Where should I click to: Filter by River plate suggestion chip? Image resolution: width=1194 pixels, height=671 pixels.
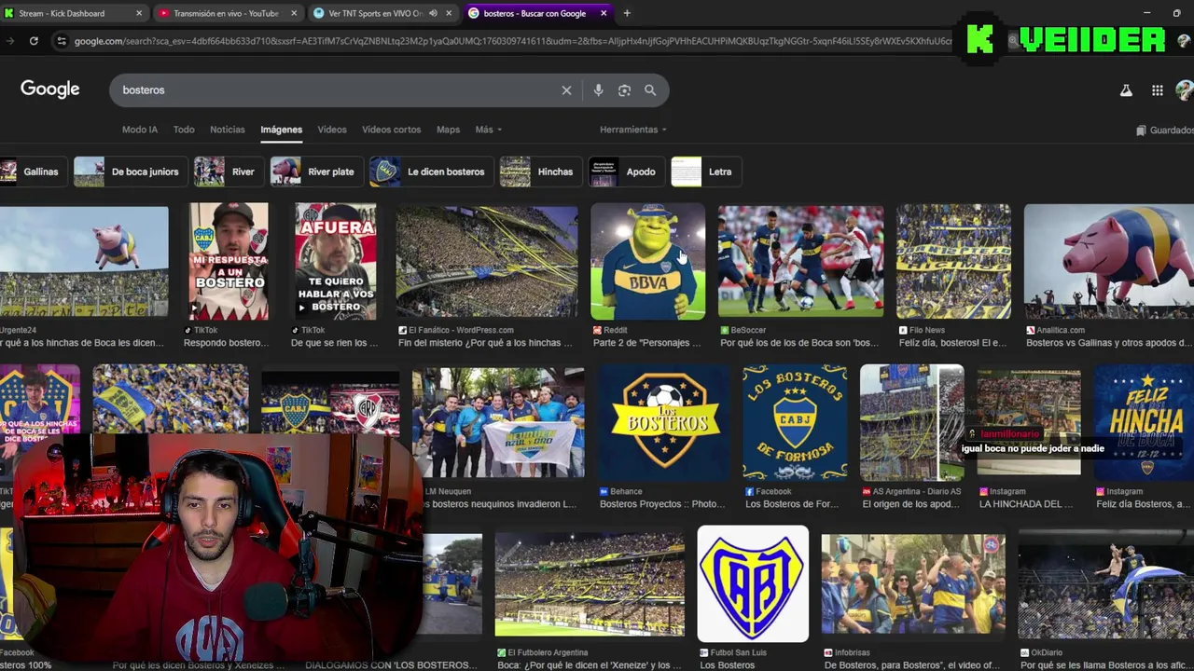click(316, 171)
